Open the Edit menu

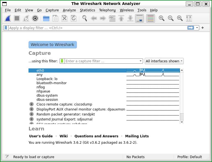click(x=18, y=10)
